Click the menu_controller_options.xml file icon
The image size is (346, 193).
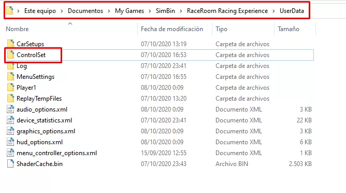[x=10, y=153]
